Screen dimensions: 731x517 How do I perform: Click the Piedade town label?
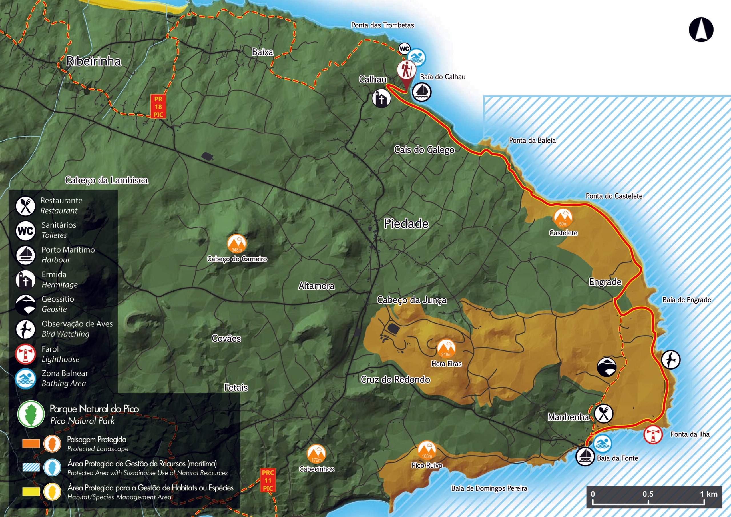tap(406, 224)
